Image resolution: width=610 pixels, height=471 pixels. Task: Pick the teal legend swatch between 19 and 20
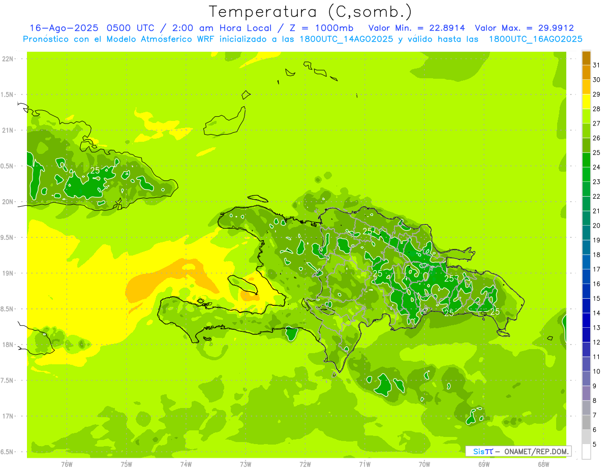(586, 233)
